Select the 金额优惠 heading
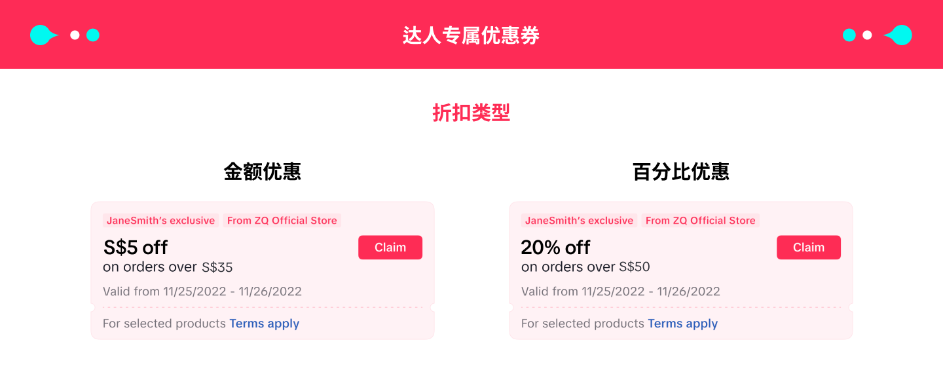This screenshot has width=943, height=389. [263, 172]
